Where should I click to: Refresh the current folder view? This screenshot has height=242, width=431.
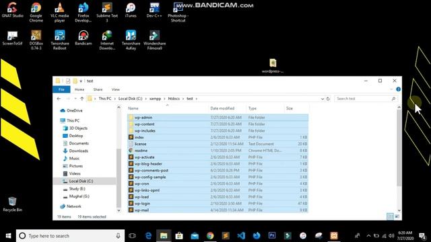[x=328, y=99]
